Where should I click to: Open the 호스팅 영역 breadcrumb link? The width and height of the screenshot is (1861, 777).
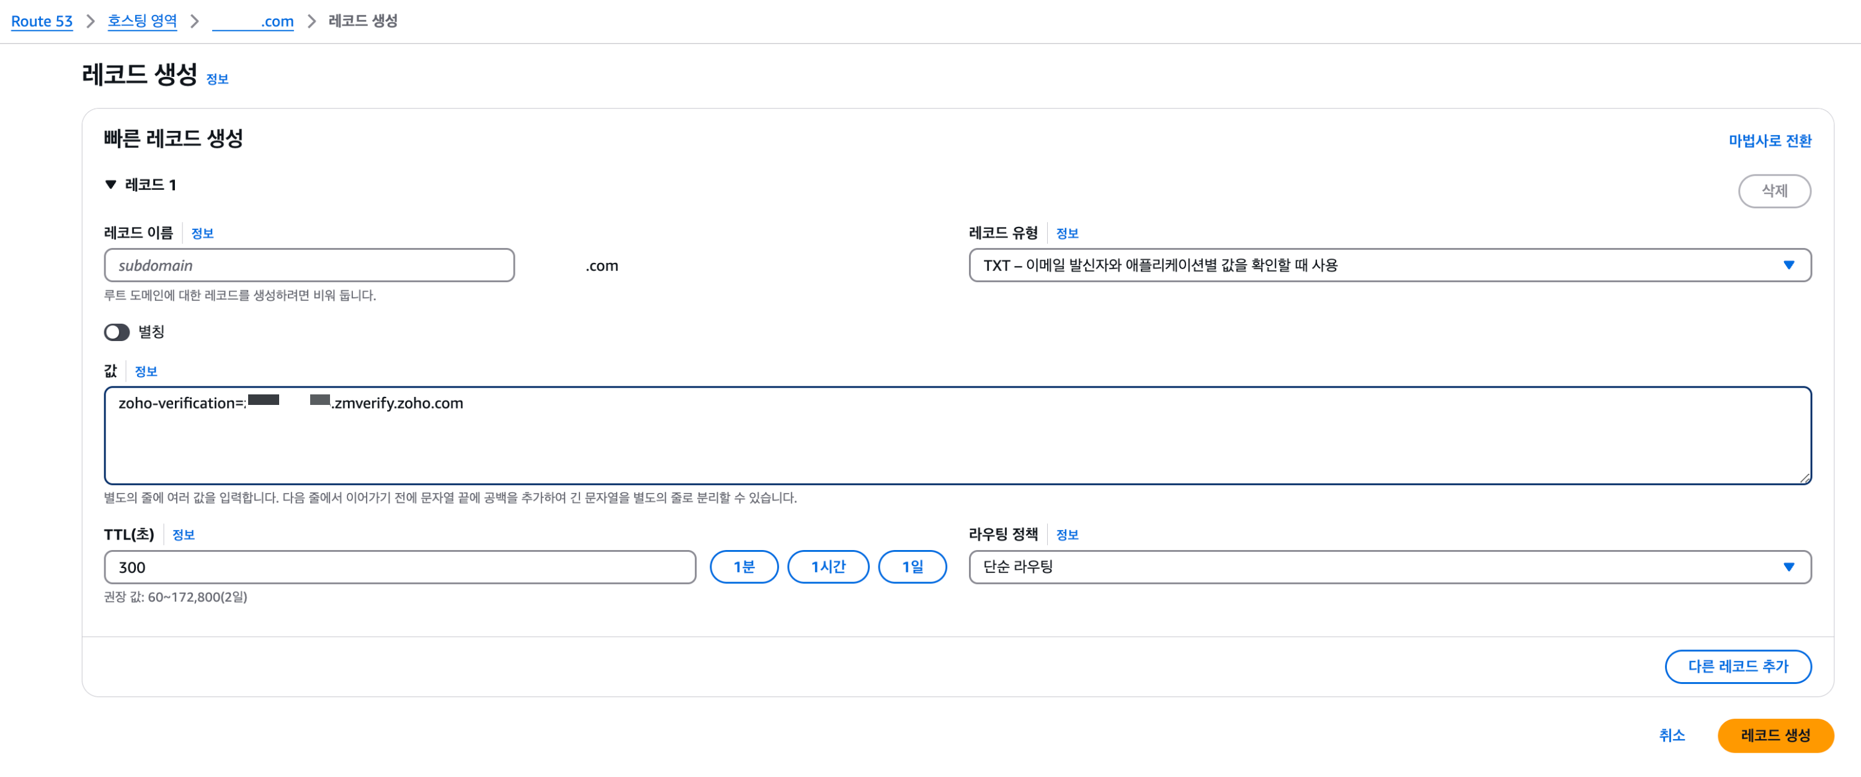point(142,21)
